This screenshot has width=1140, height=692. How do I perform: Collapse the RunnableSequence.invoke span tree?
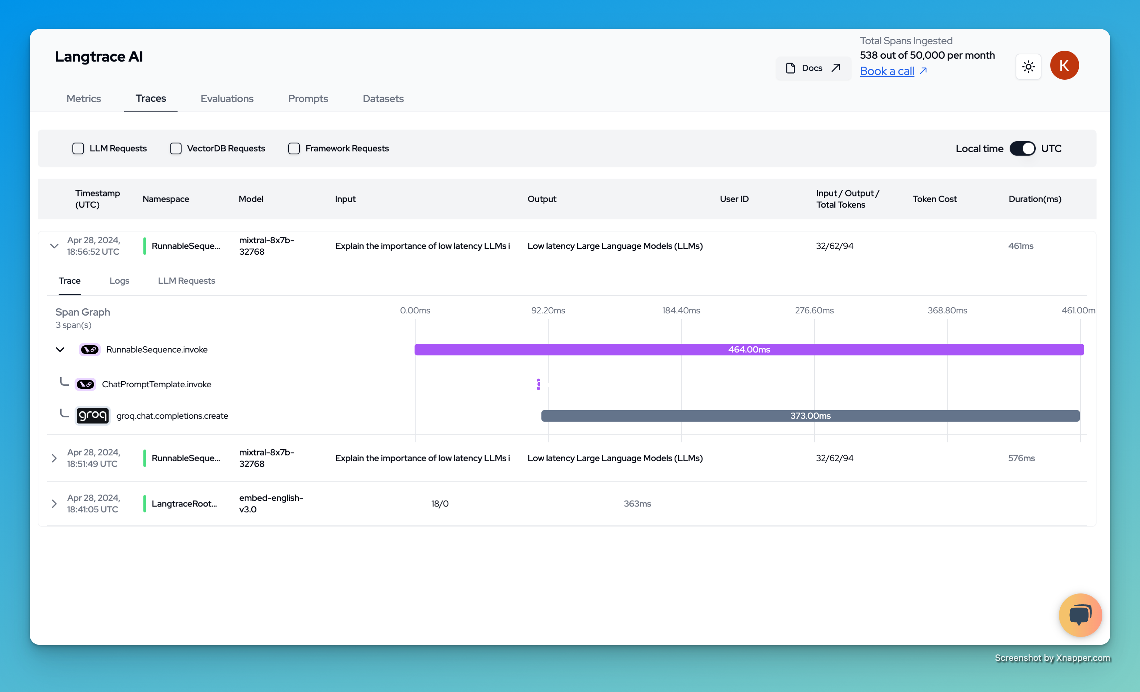point(60,350)
